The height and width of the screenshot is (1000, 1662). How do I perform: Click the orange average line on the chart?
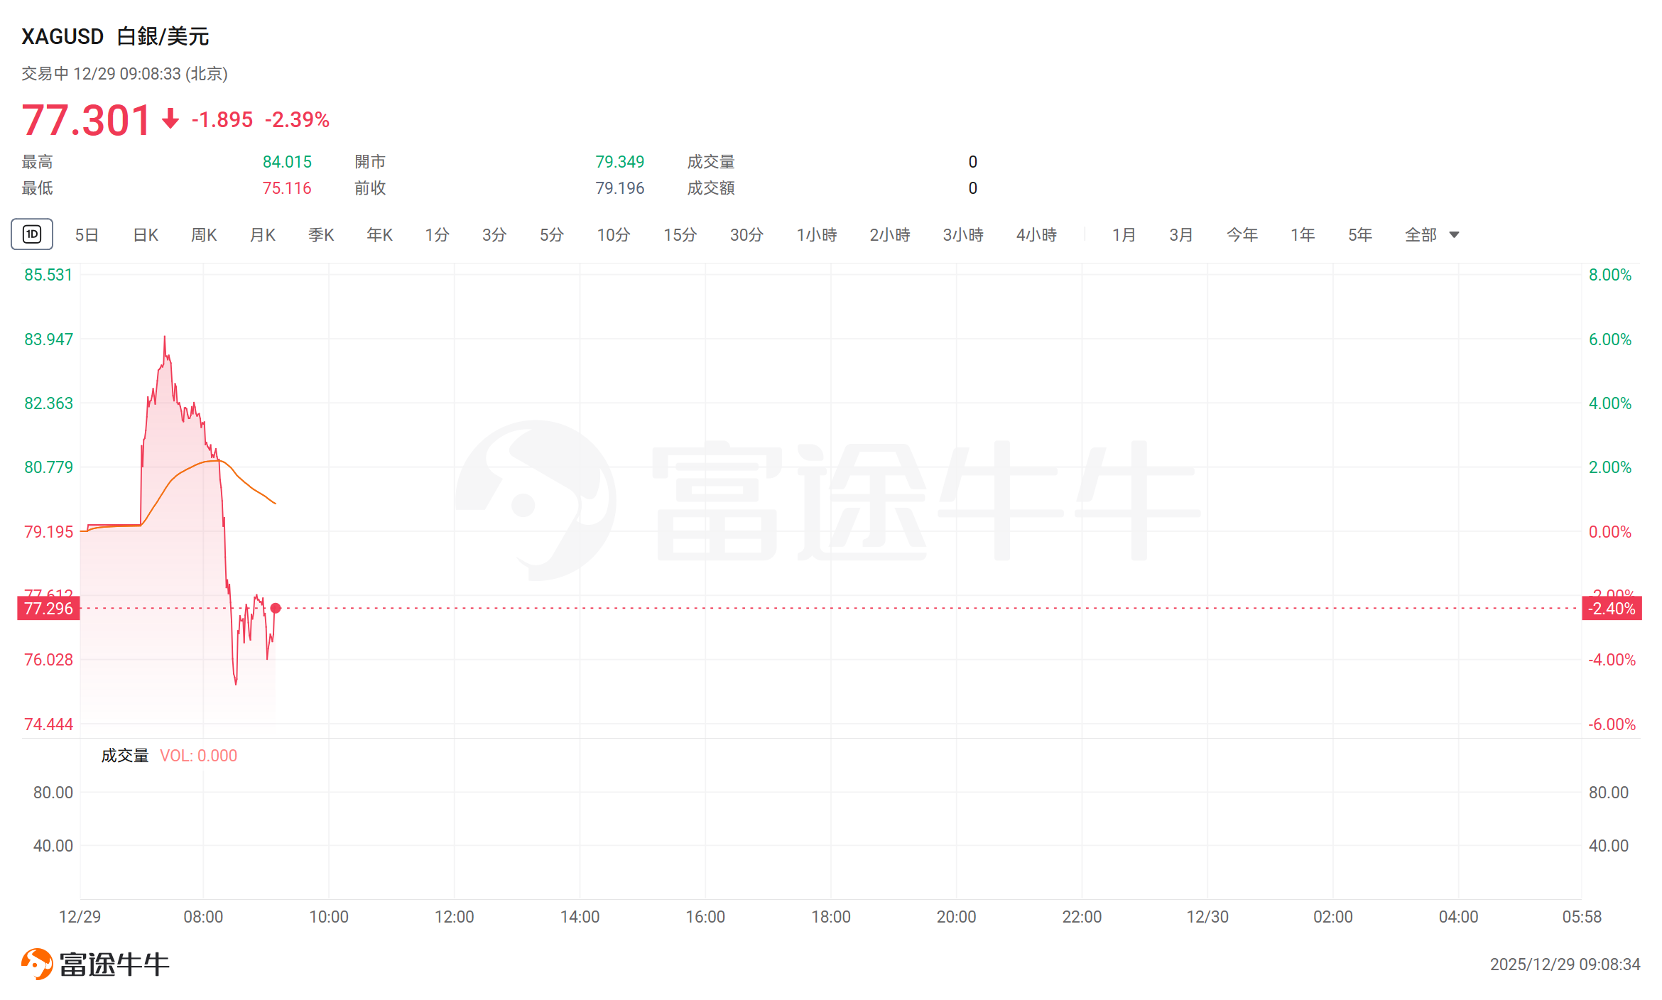point(249,485)
